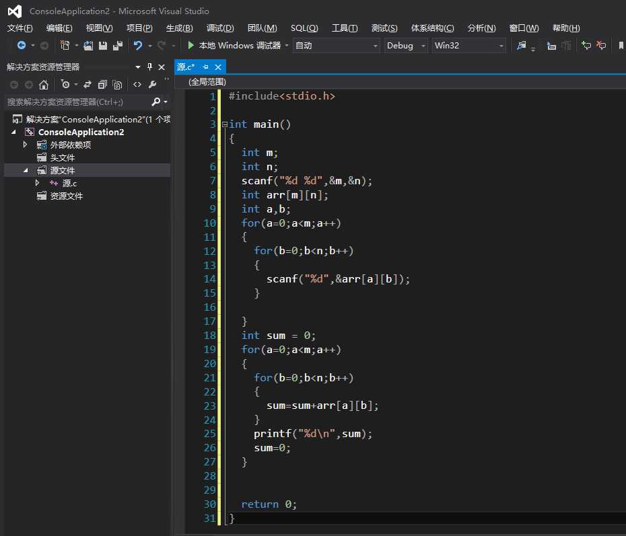Click the View Code angle-brackets icon
This screenshot has width=626, height=536.
pos(137,85)
